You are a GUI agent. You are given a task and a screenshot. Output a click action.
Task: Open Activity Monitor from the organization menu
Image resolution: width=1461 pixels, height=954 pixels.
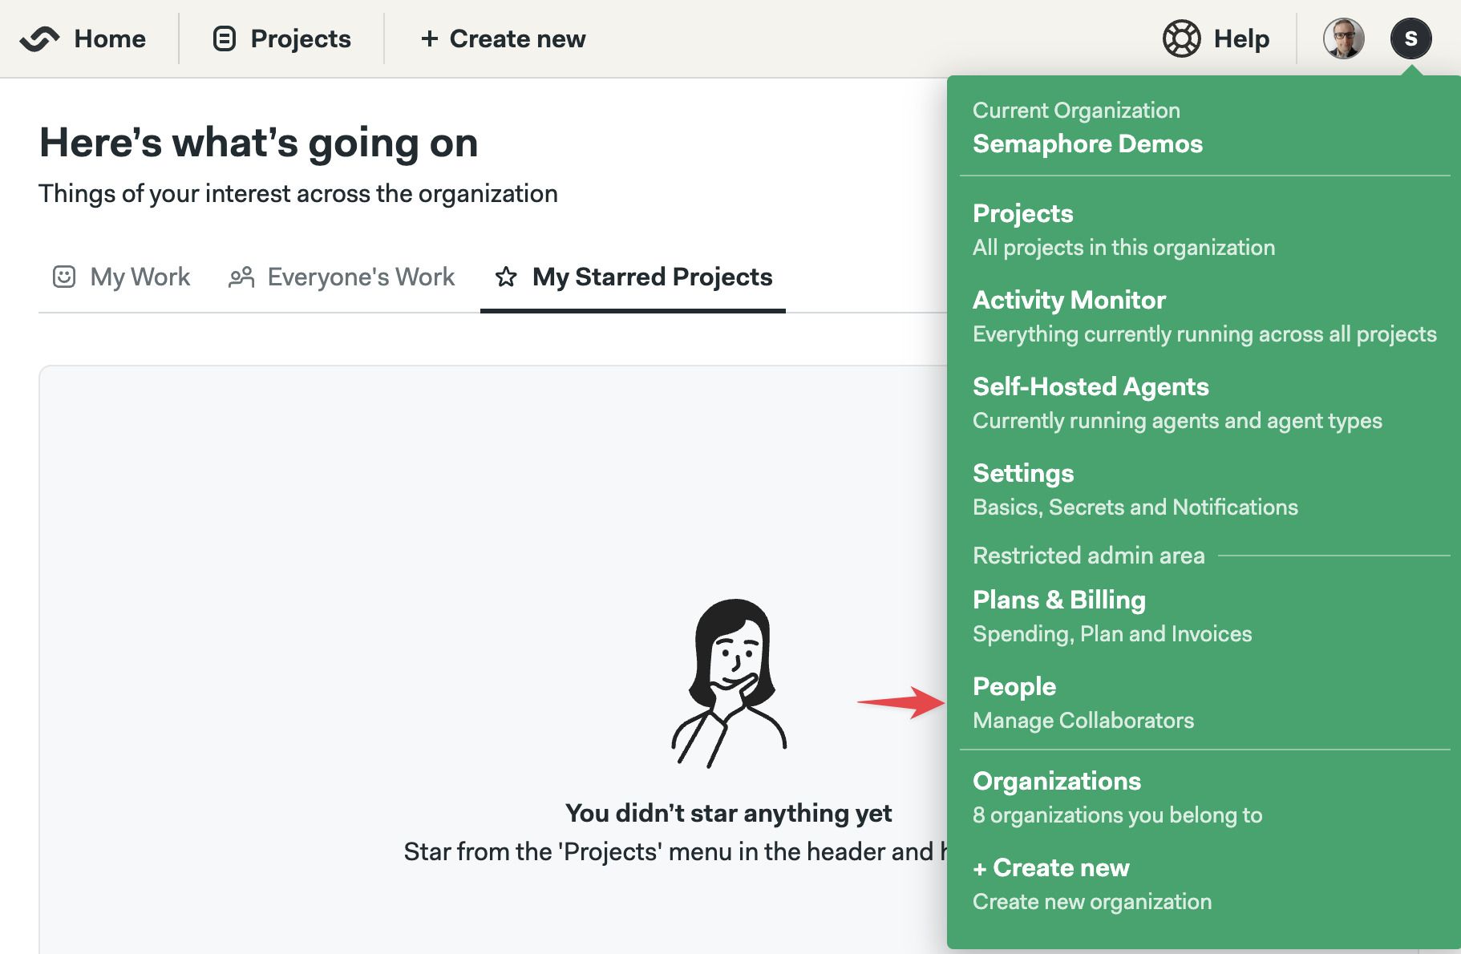click(1204, 316)
